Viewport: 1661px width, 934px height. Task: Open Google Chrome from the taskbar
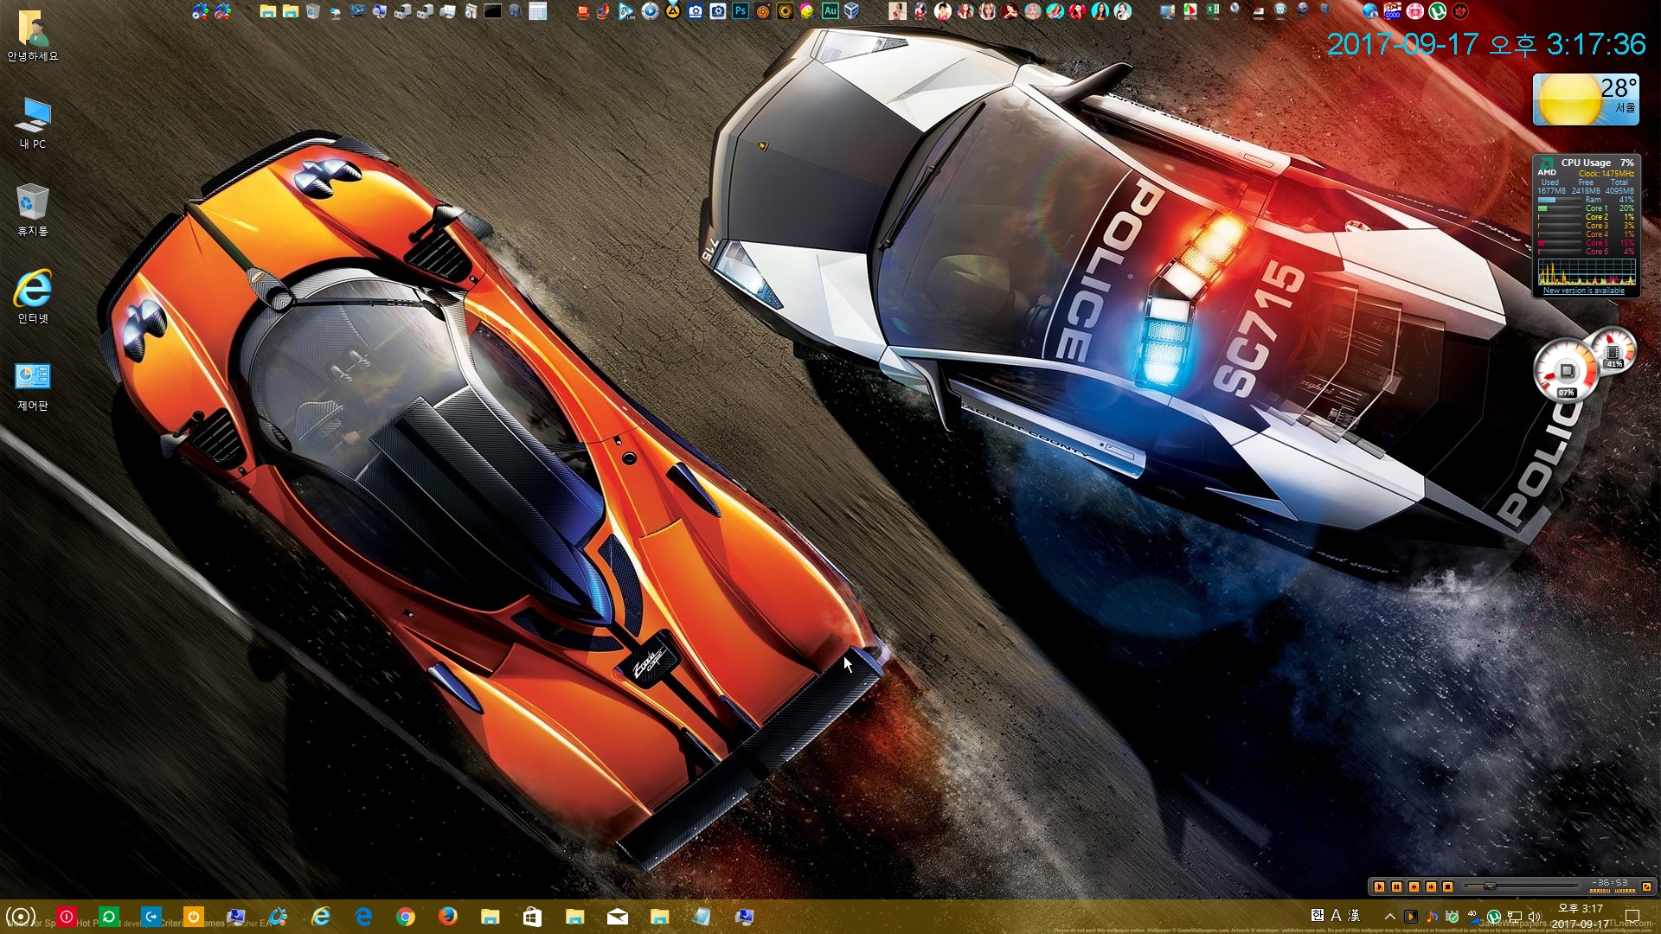(405, 917)
